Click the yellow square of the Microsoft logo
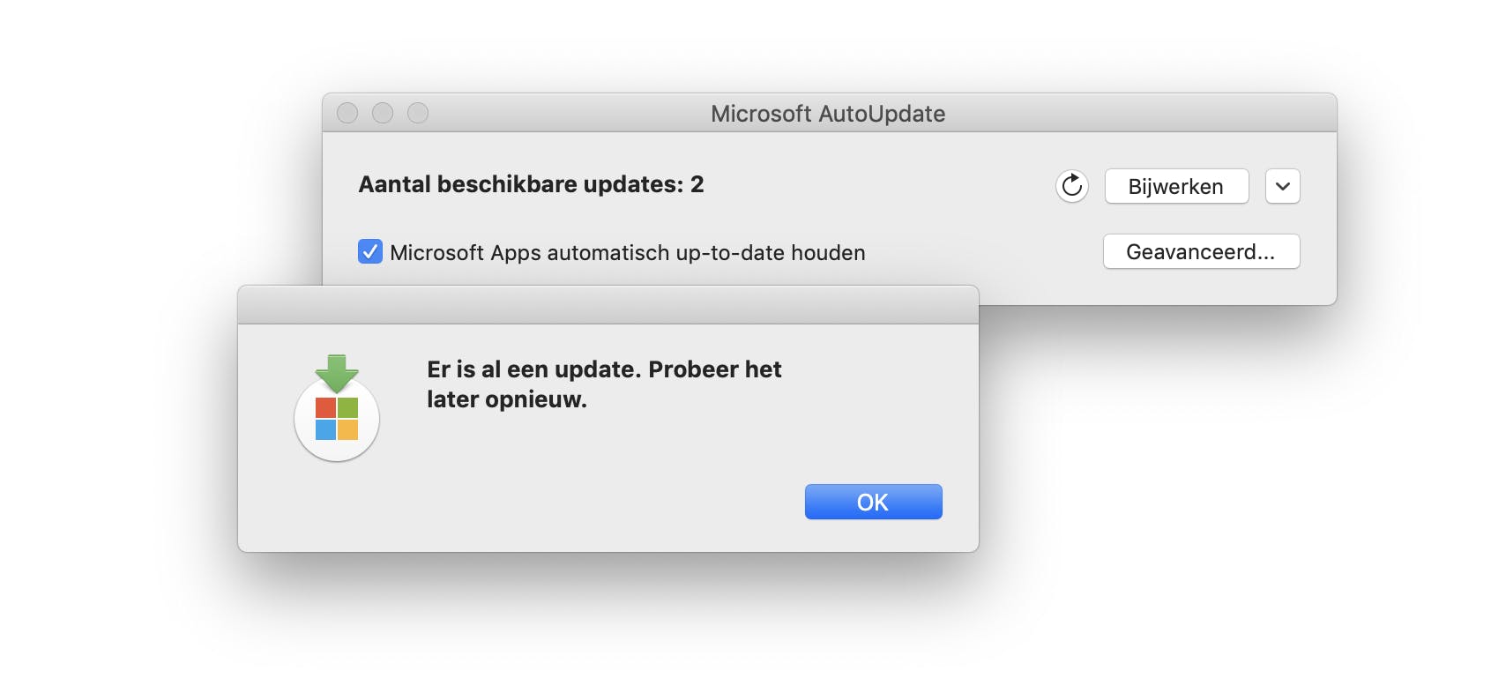Image resolution: width=1506 pixels, height=693 pixels. point(348,429)
